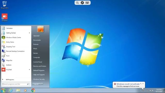Click the Search programs and files box
The width and height of the screenshot is (165, 93).
tap(16, 84)
